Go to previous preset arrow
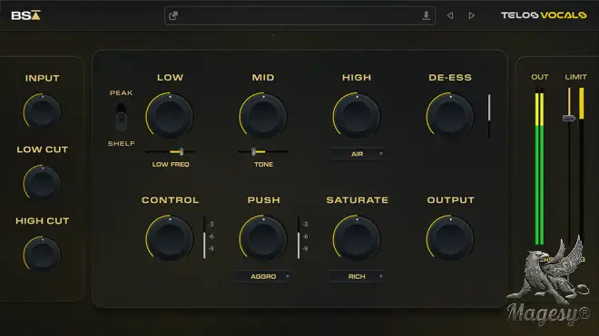599x336 pixels. click(x=450, y=15)
